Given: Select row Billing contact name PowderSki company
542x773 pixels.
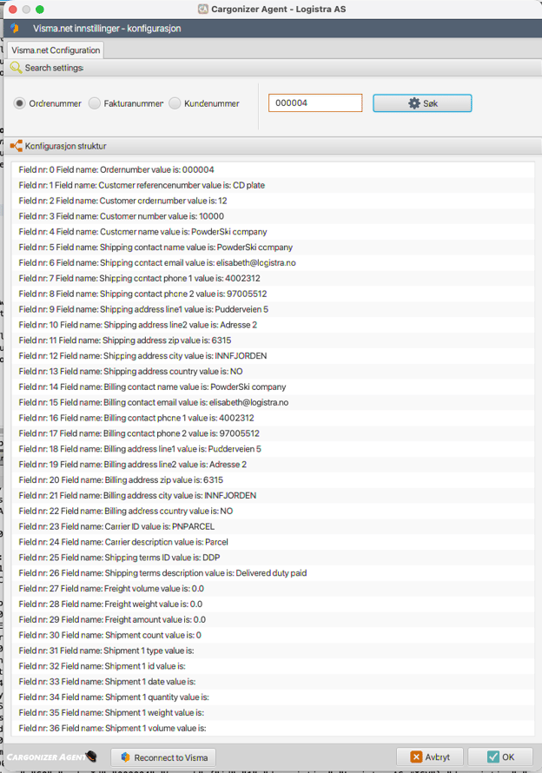Looking at the screenshot, I should [x=273, y=387].
